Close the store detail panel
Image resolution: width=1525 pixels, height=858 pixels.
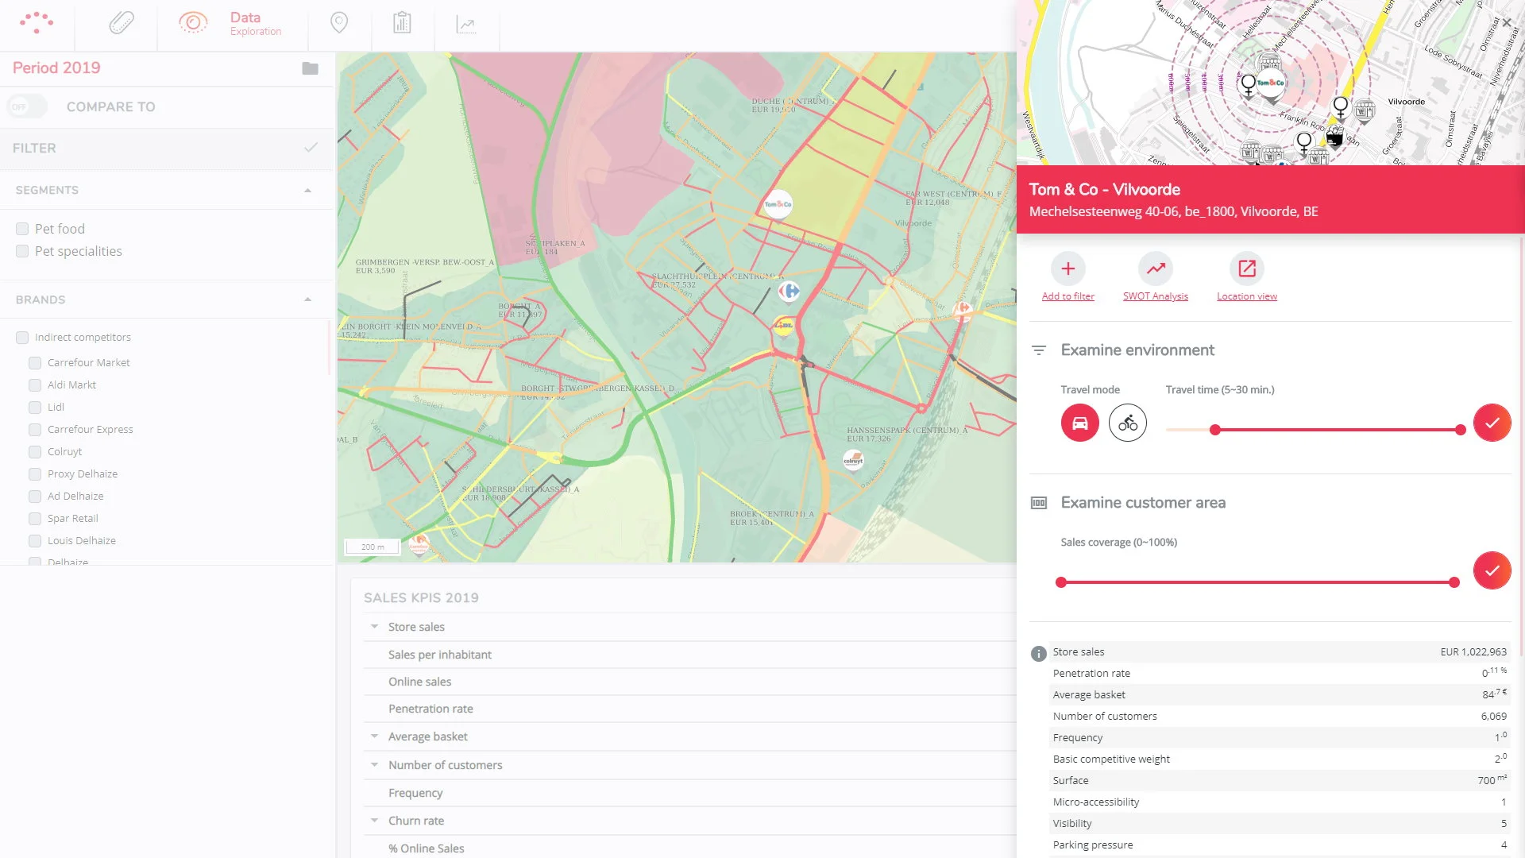tap(1507, 23)
